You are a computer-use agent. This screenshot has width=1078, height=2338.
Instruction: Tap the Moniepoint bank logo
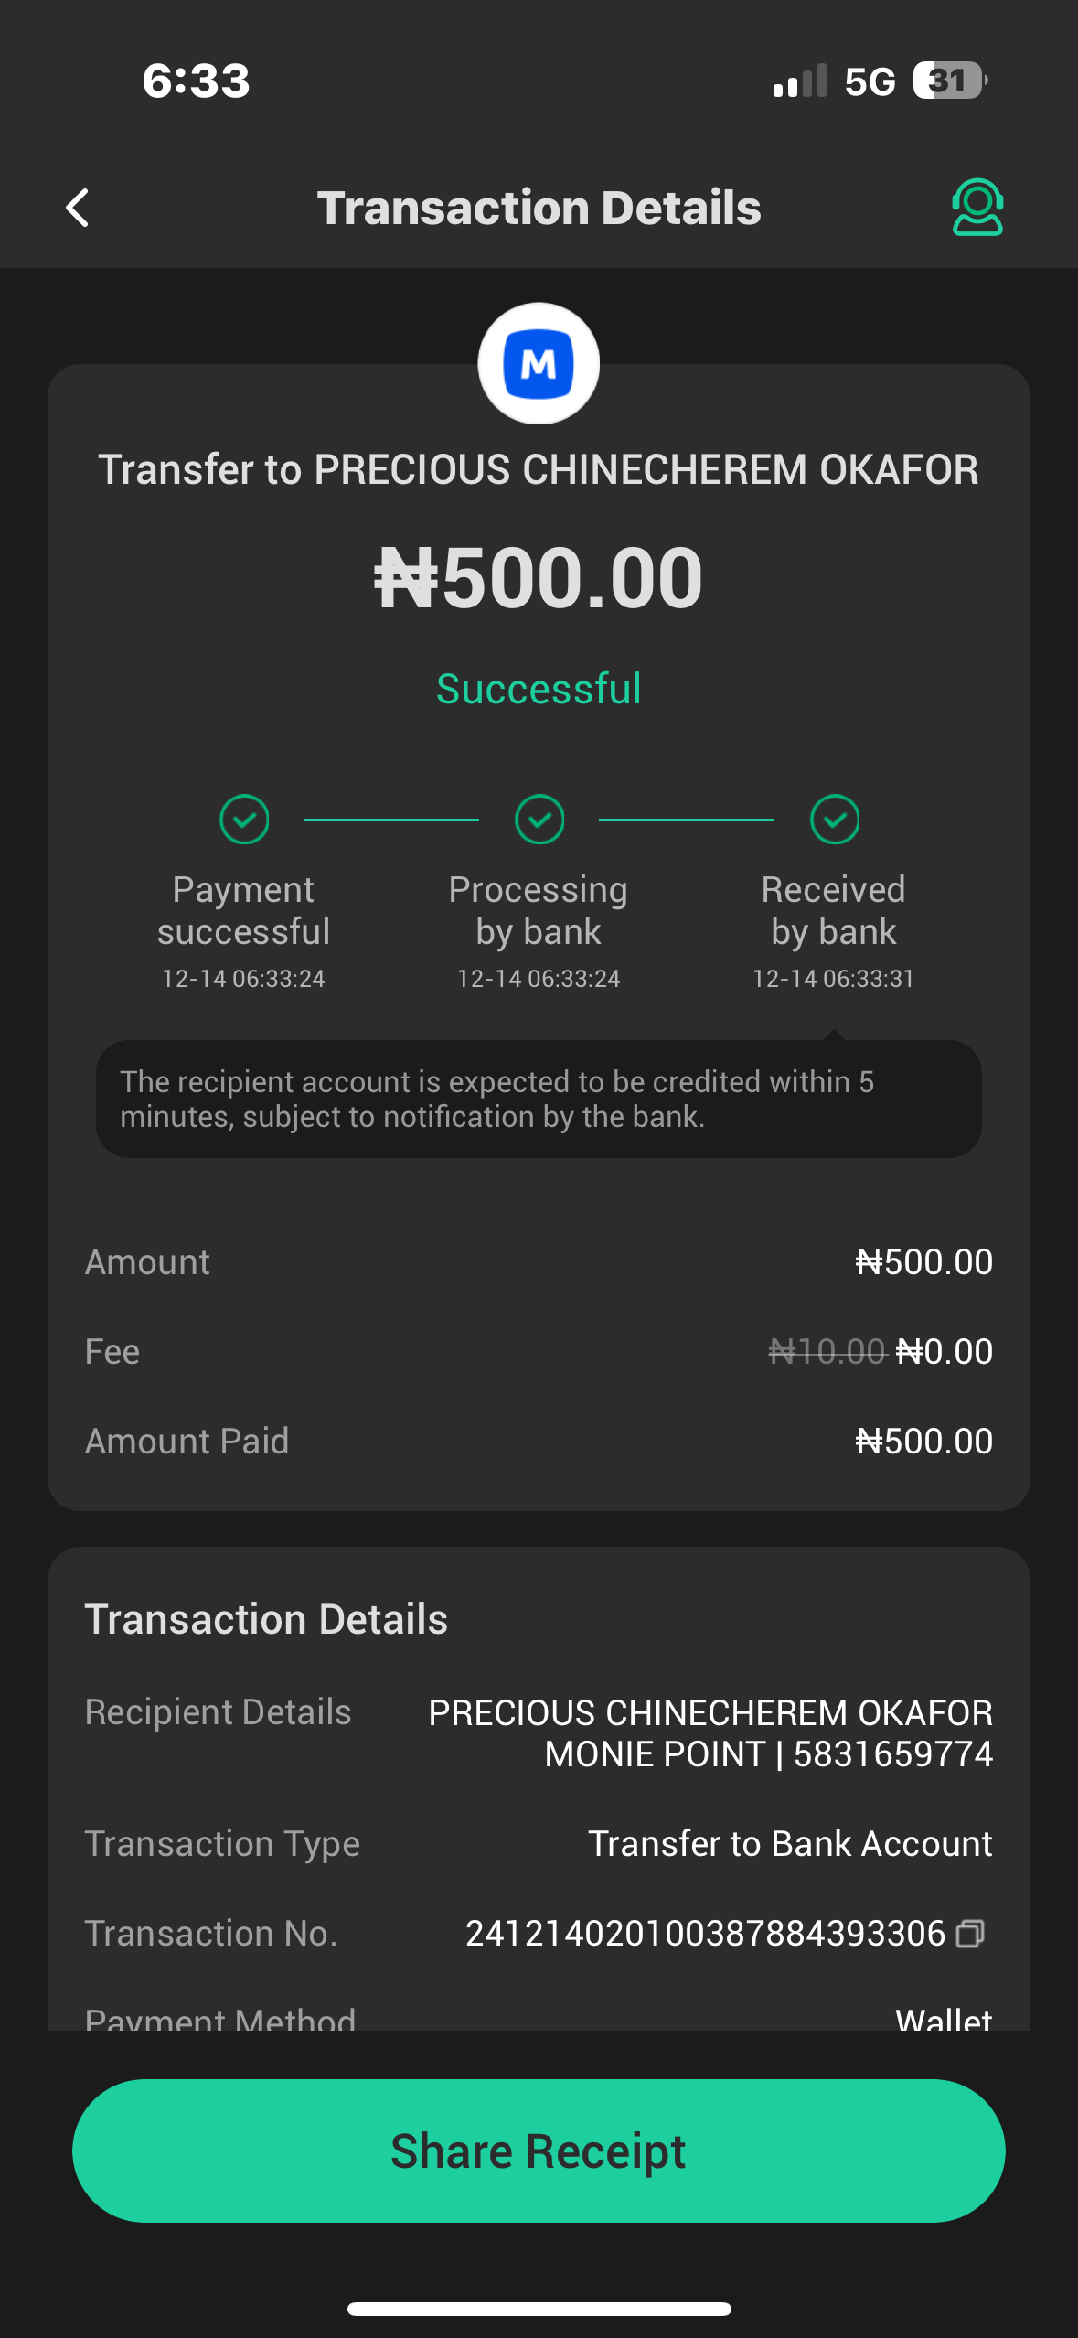click(x=539, y=364)
